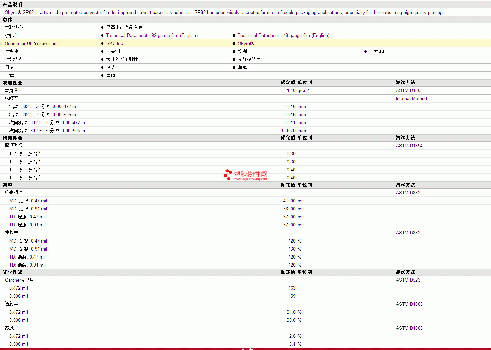This screenshot has height=350, width=491.
Task: Click the ASTM D1894 test method
Action: pos(409,146)
